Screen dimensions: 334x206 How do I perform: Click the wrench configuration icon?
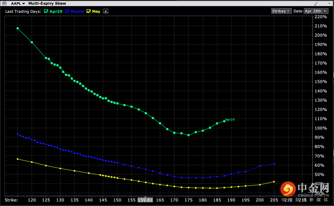click(x=316, y=4)
